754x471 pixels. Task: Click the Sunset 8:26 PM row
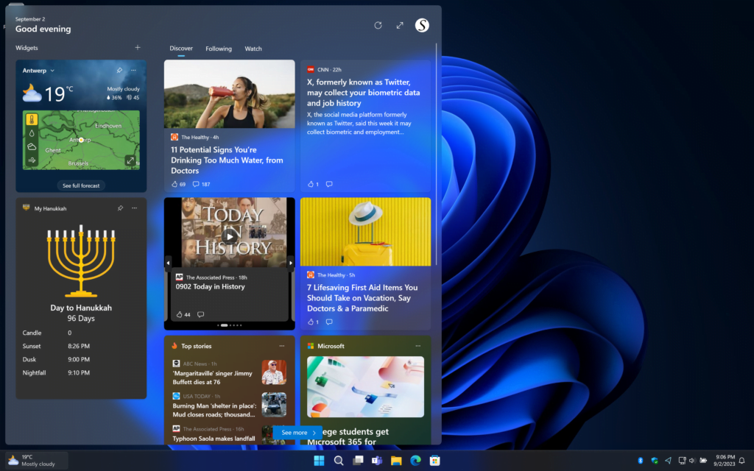(x=56, y=346)
